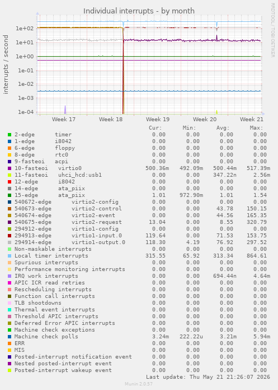Click the Week 21 x-axis label
This screenshot has width=278, height=390.
point(252,120)
